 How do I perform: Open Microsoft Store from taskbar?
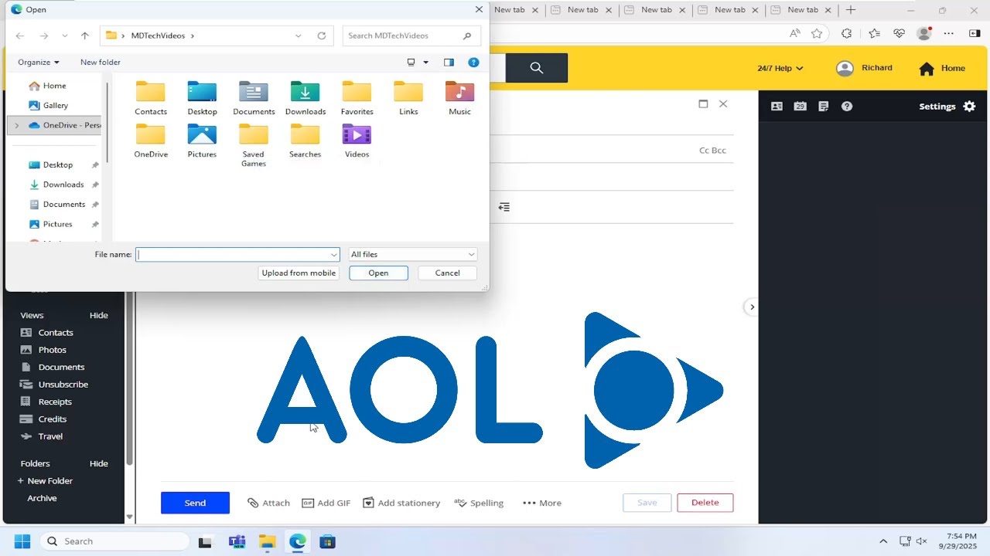(327, 541)
